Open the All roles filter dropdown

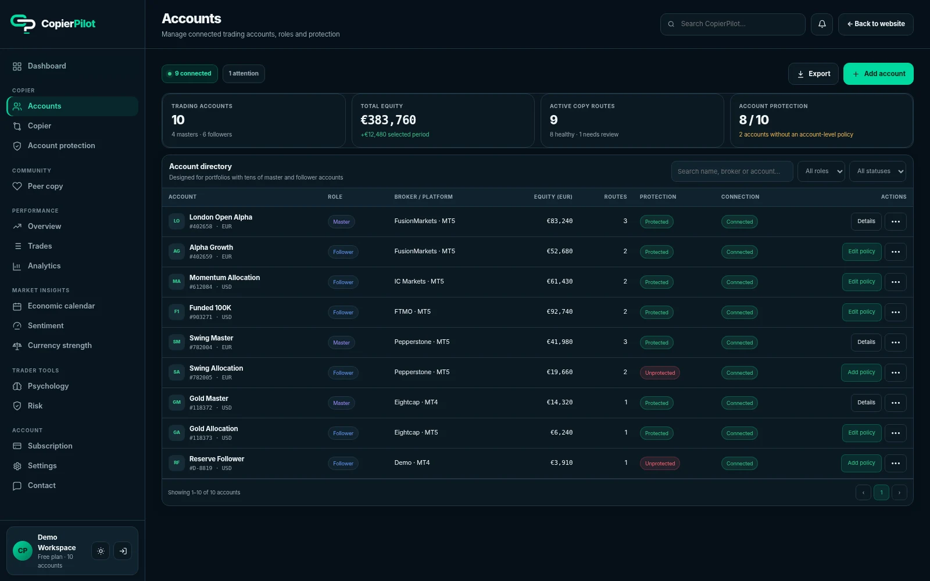(x=821, y=171)
